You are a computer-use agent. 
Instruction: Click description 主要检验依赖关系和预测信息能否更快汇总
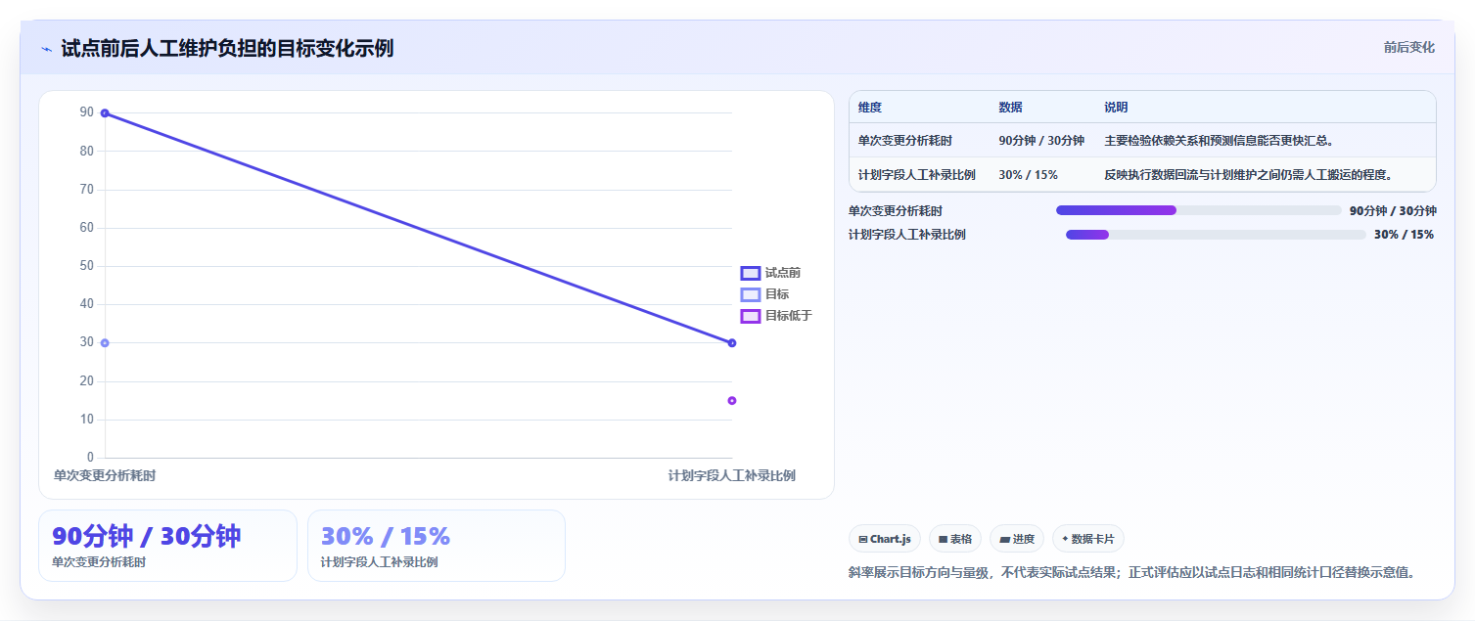(1220, 141)
